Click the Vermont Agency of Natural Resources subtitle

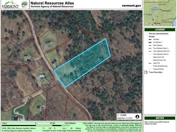click(x=52, y=7)
